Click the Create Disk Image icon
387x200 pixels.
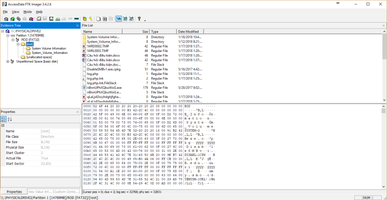[x=39, y=19]
